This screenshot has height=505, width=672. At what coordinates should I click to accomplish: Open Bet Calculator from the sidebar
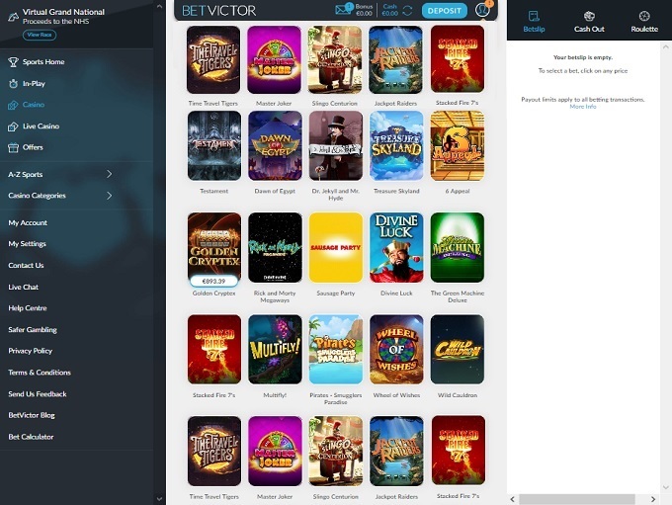[32, 437]
